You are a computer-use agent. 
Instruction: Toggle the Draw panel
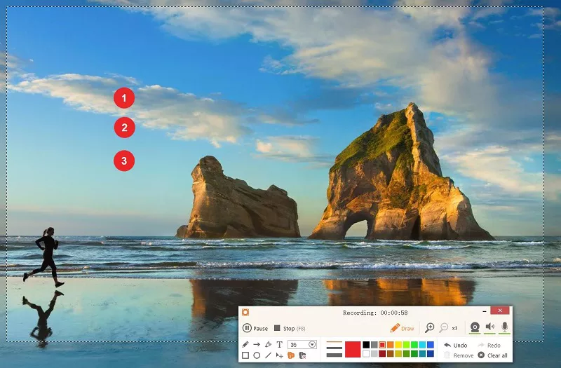tap(402, 328)
